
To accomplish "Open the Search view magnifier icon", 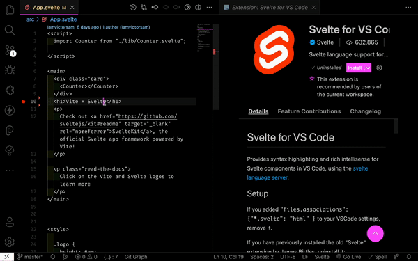I will pos(10,30).
